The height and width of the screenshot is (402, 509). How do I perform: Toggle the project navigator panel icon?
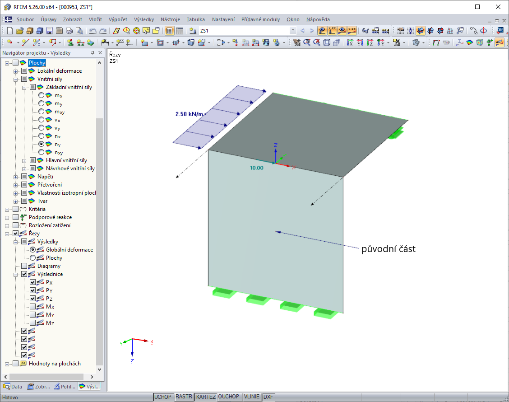(x=170, y=31)
